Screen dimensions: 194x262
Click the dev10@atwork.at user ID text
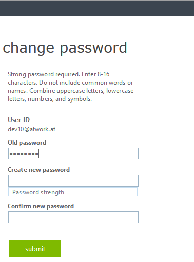[x=32, y=129]
